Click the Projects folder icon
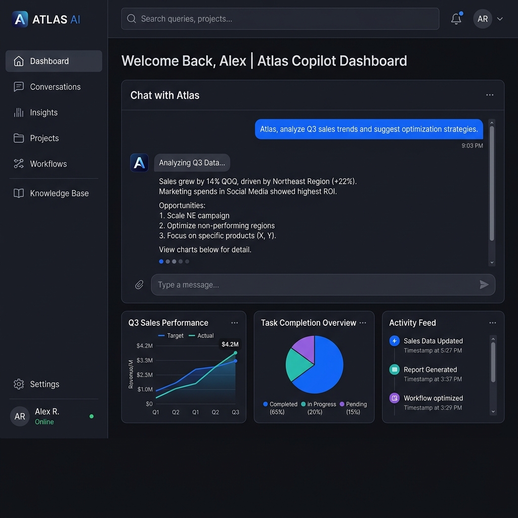 tap(19, 138)
